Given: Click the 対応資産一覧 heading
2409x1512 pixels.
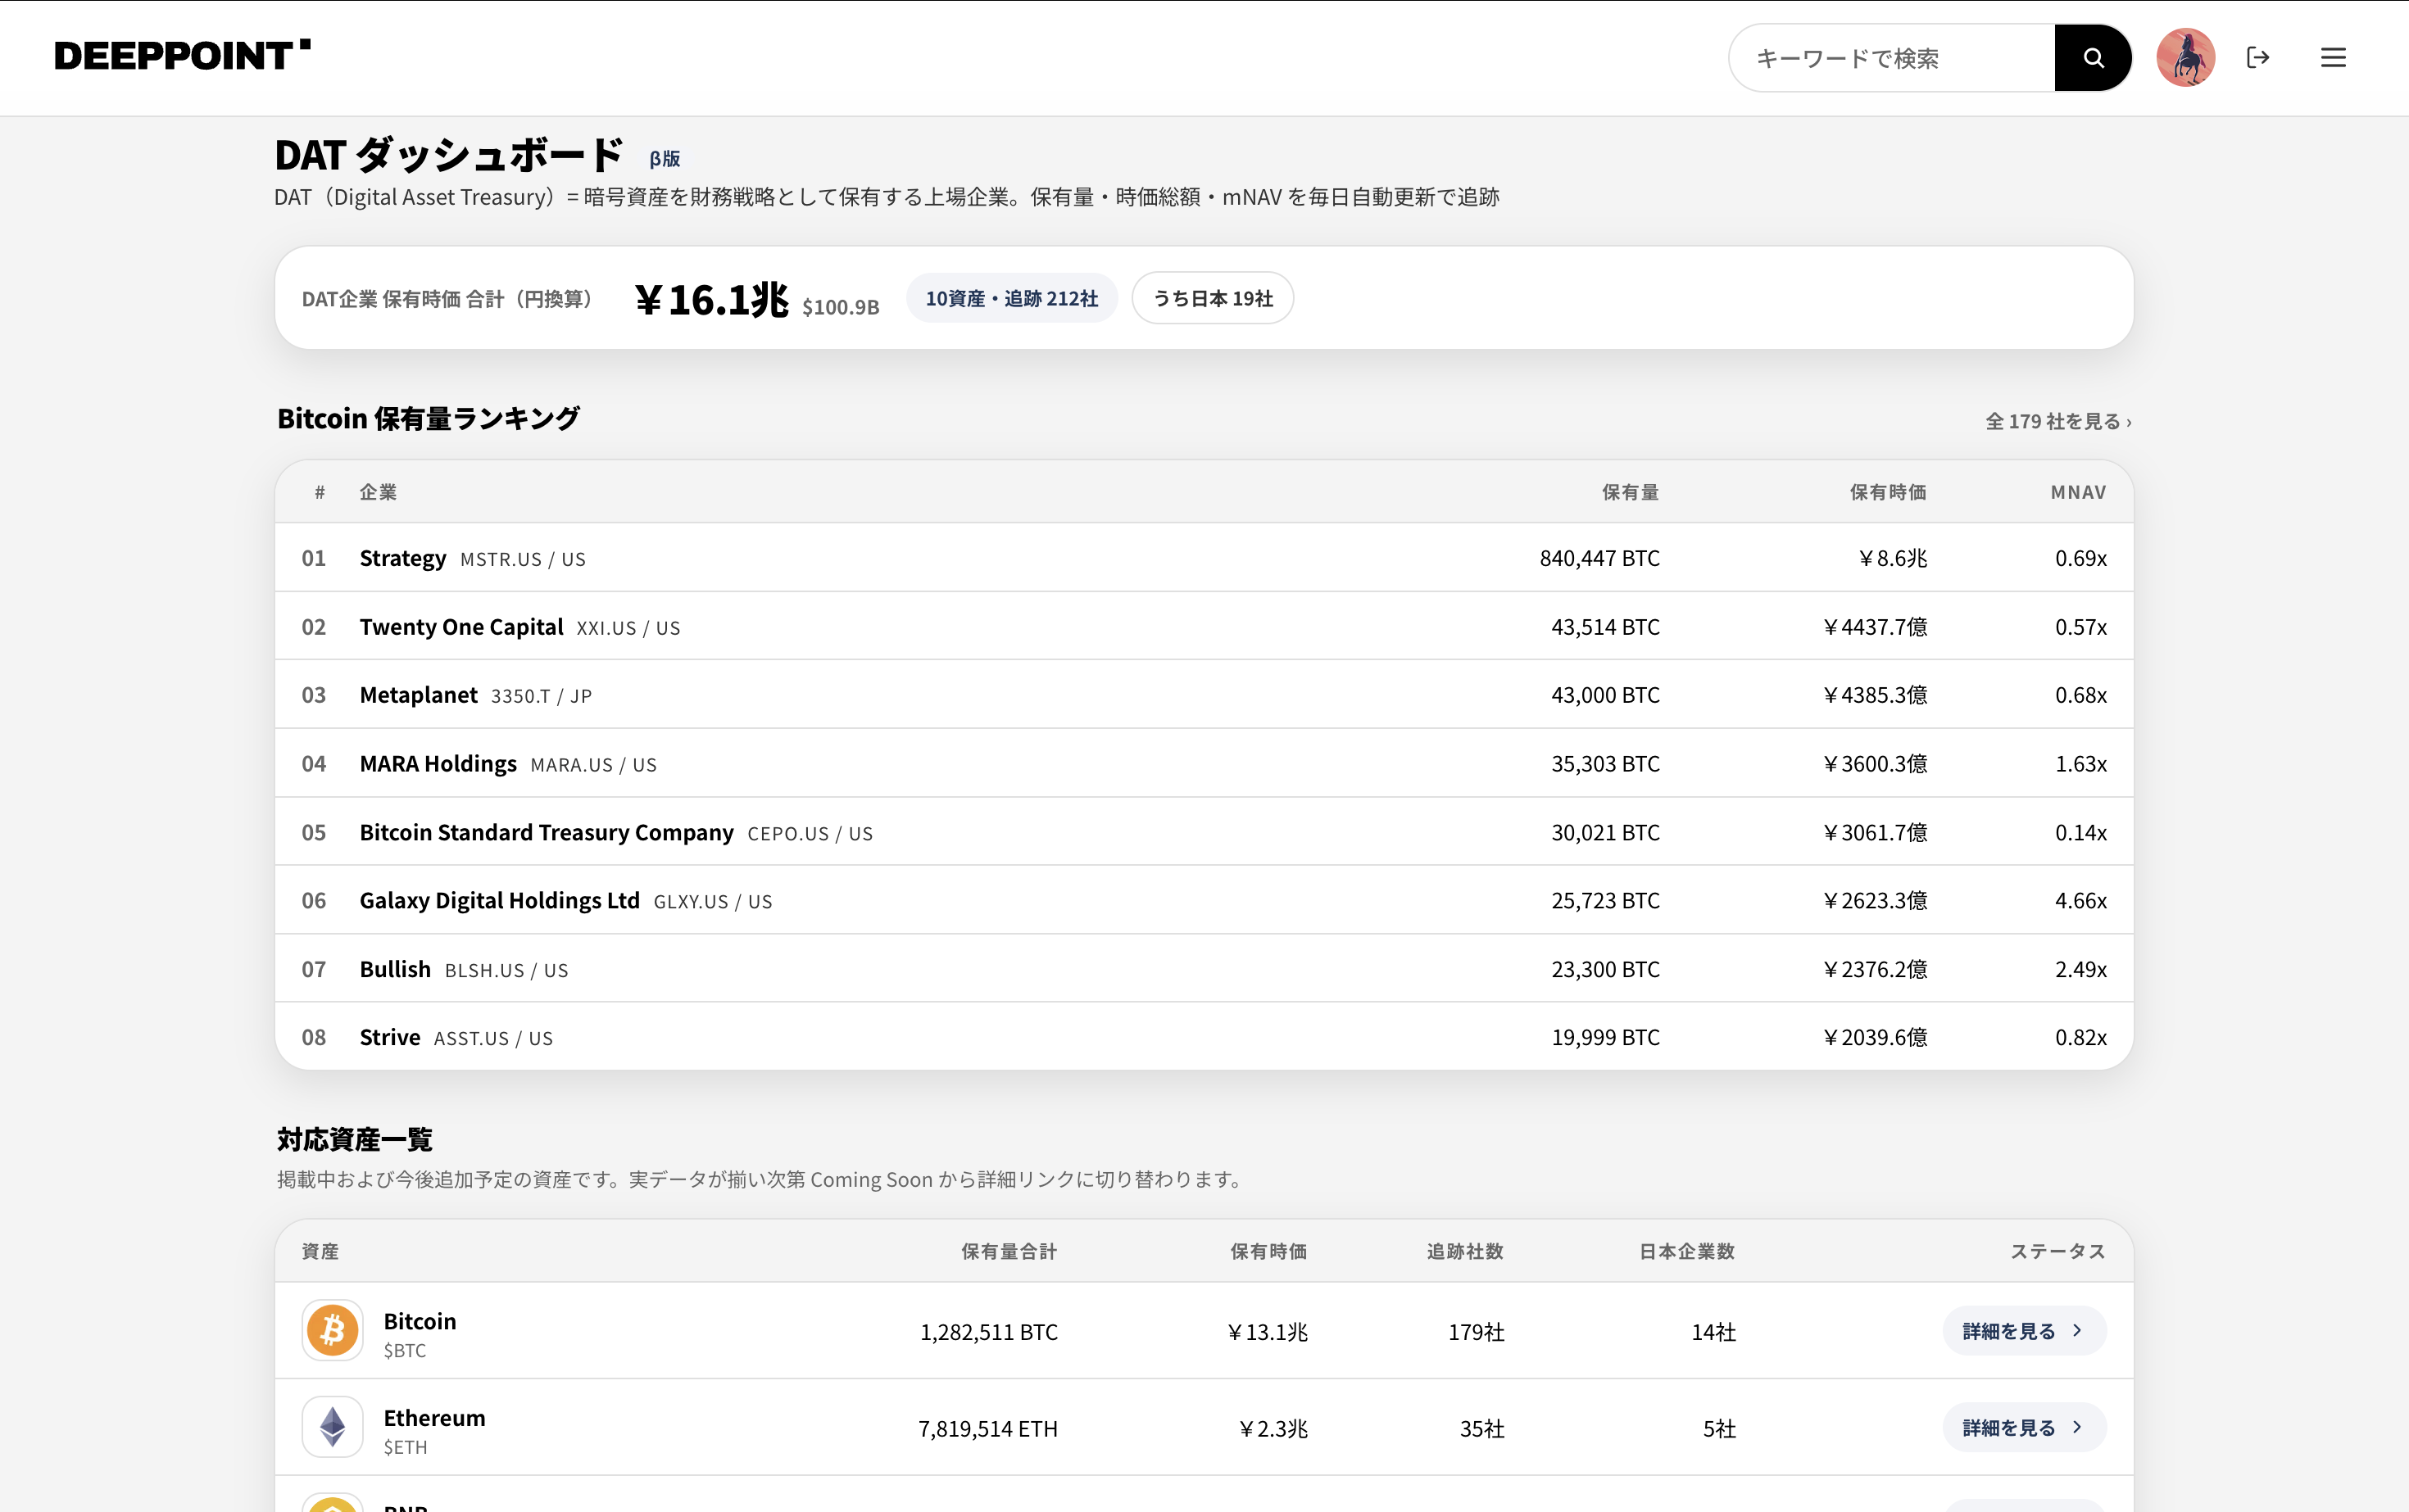Looking at the screenshot, I should (x=355, y=1139).
